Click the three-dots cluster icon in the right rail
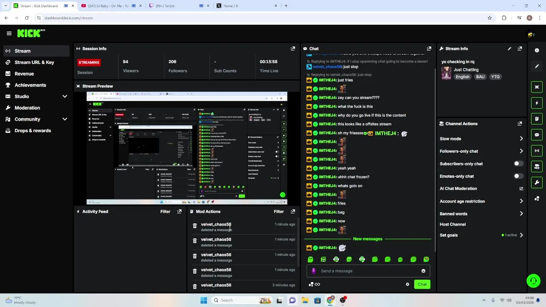This screenshot has height=307, width=546. point(537,199)
